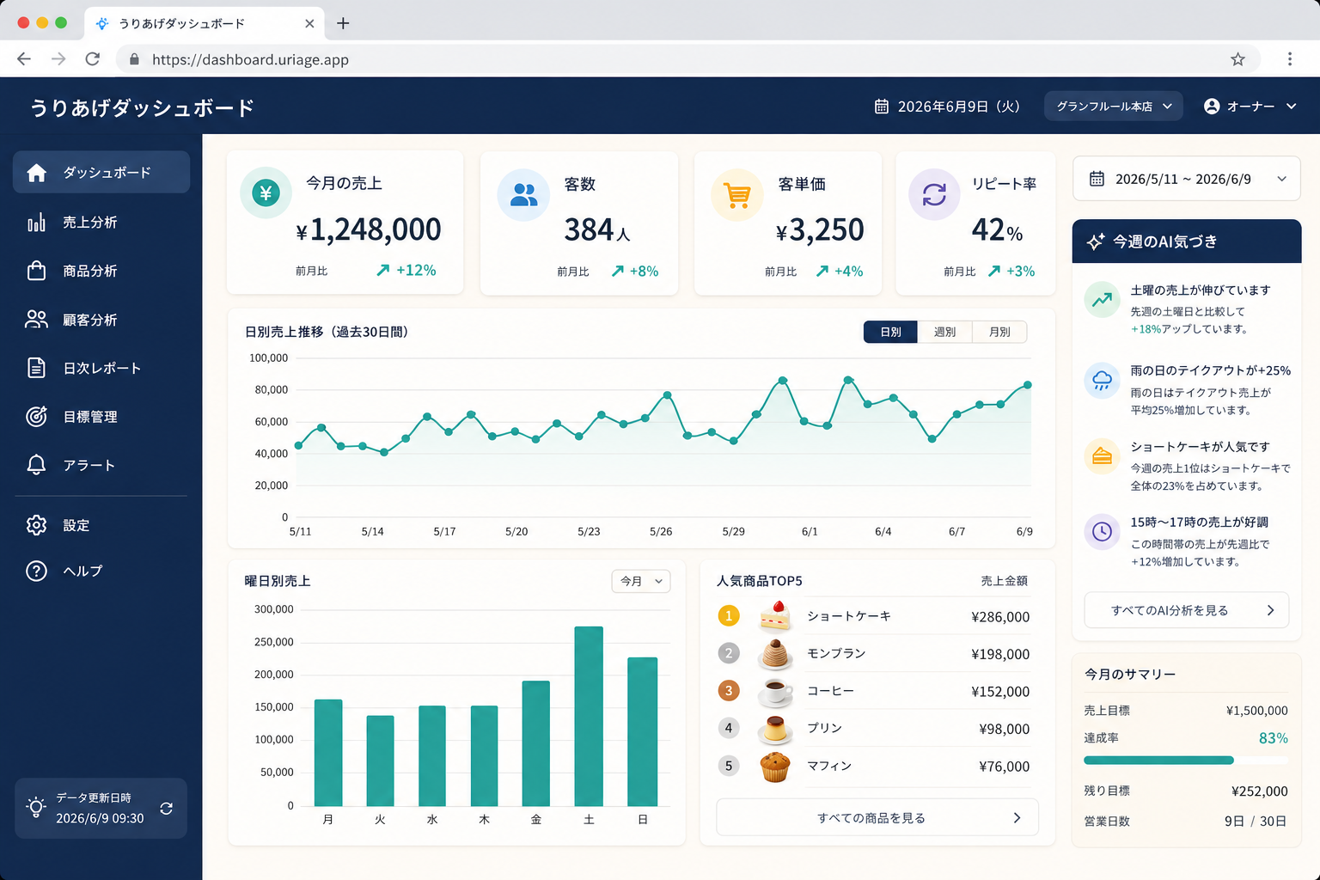The width and height of the screenshot is (1320, 880).
Task: Open the 今月 dropdown in 曜日別売上
Action: 641,581
